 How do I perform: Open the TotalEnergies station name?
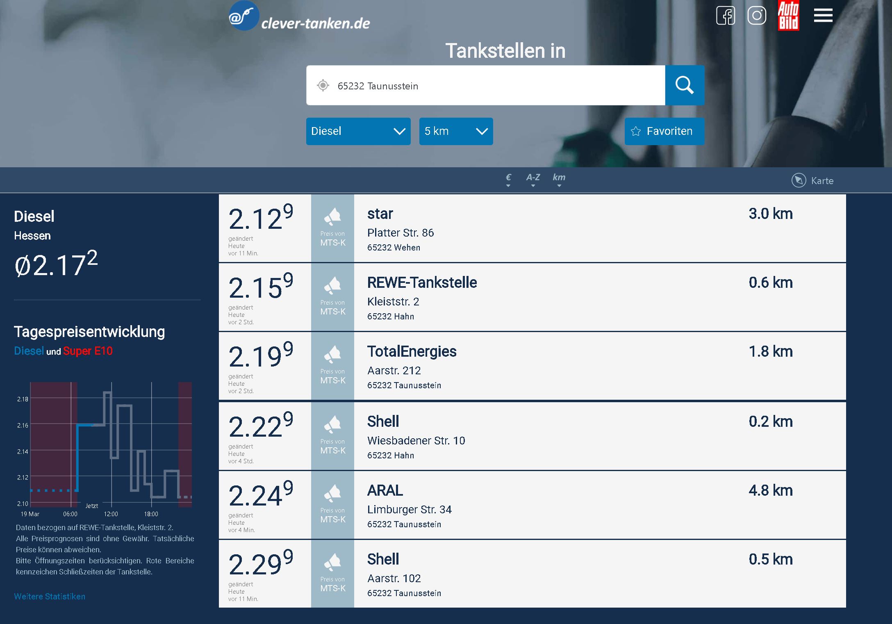[412, 351]
